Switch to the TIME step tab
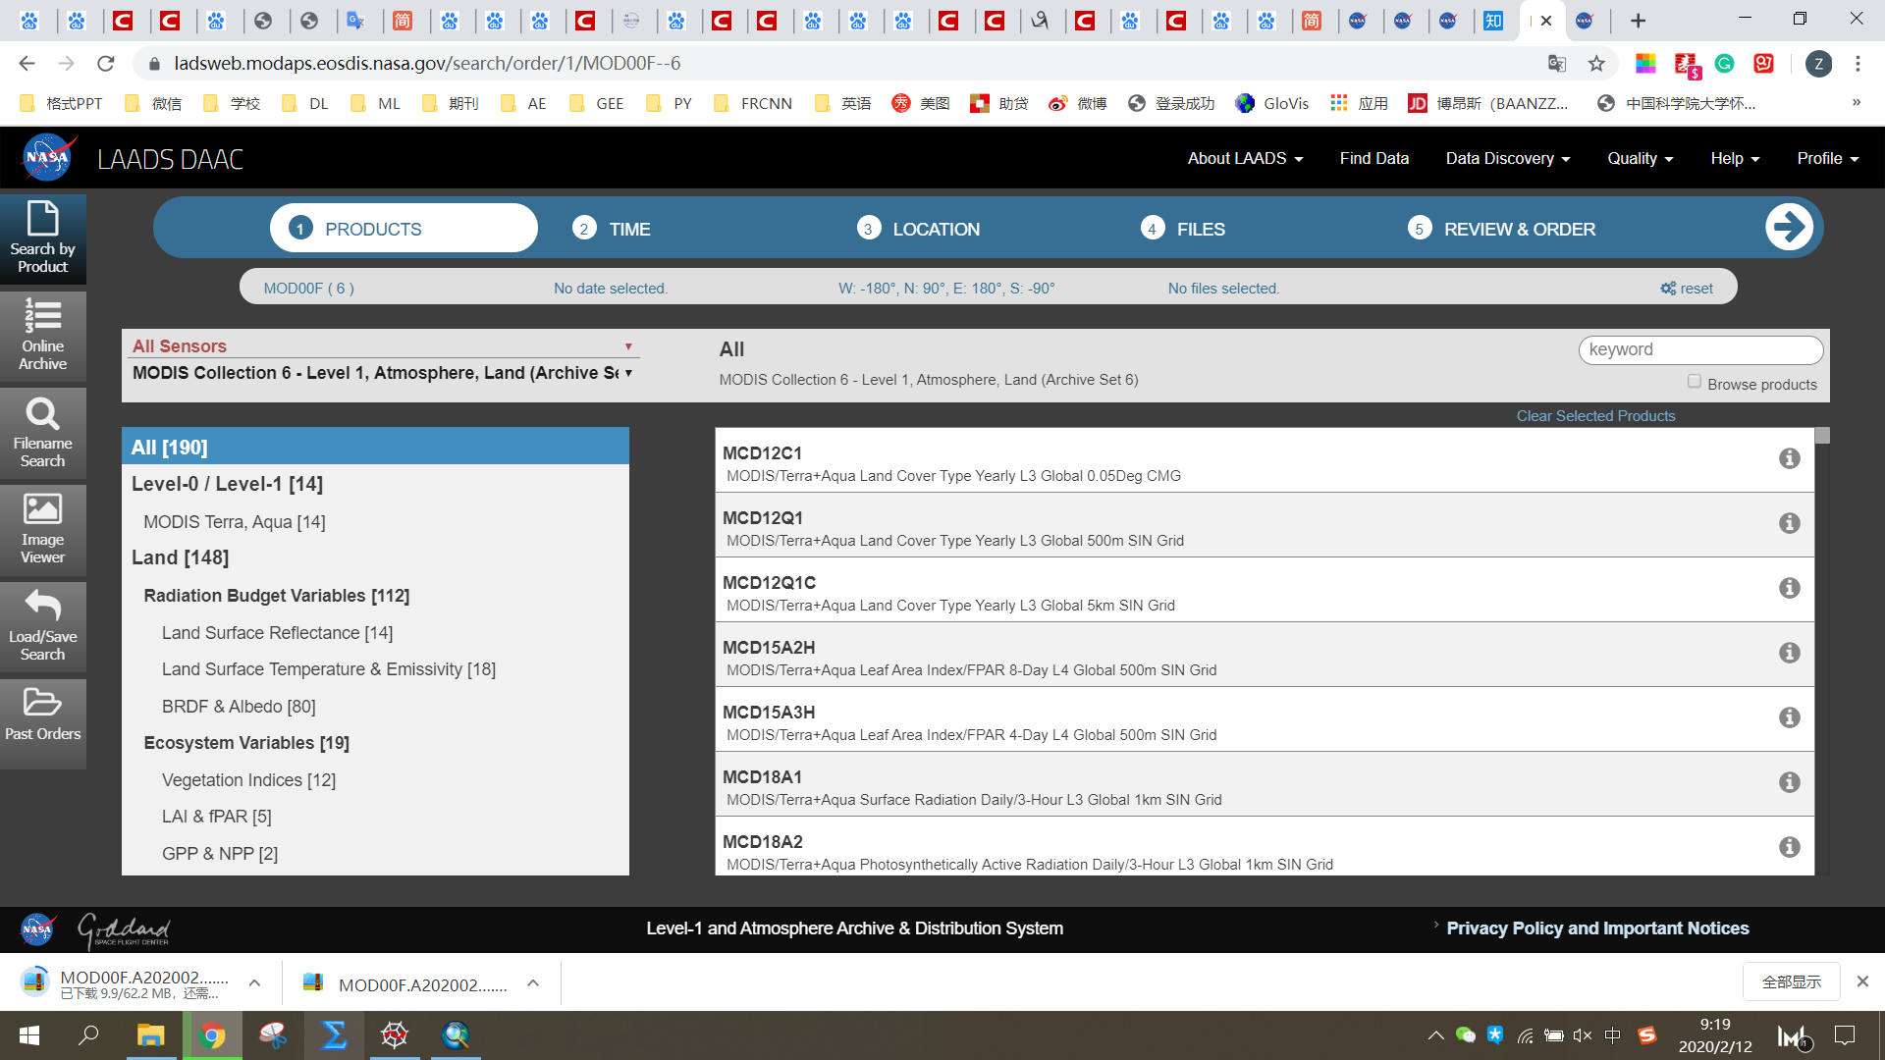The image size is (1885, 1060). [x=612, y=229]
